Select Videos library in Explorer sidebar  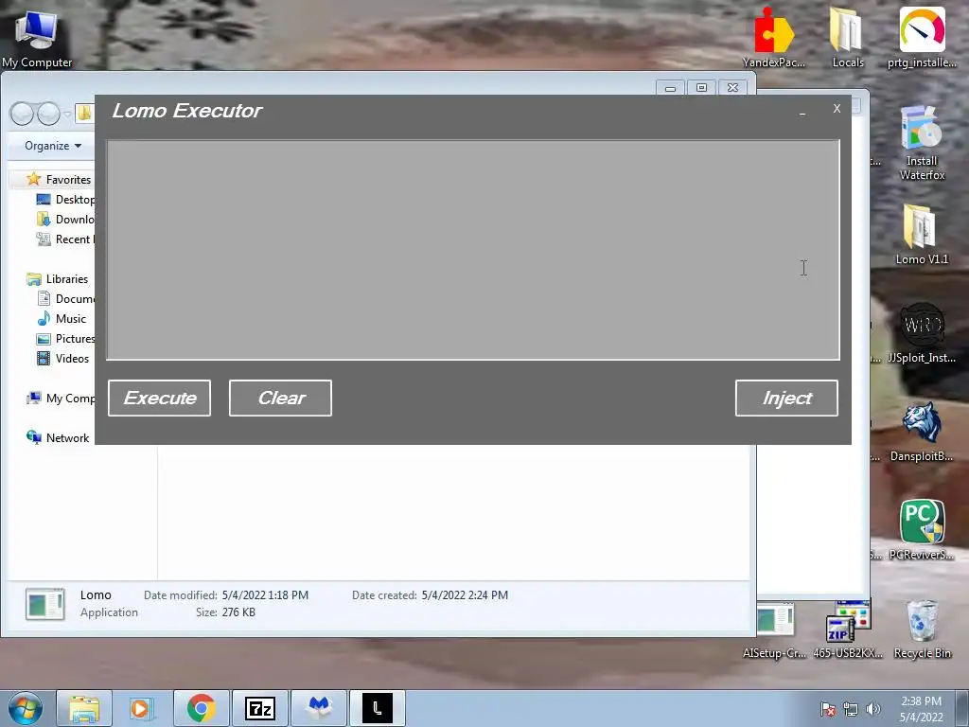pyautogui.click(x=63, y=358)
